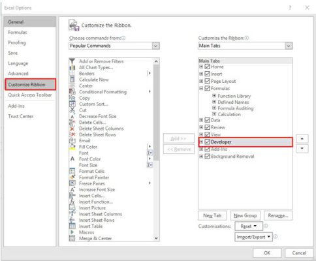Click the Macros play icon
Image resolution: width=316 pixels, height=261 pixels.
point(72,232)
